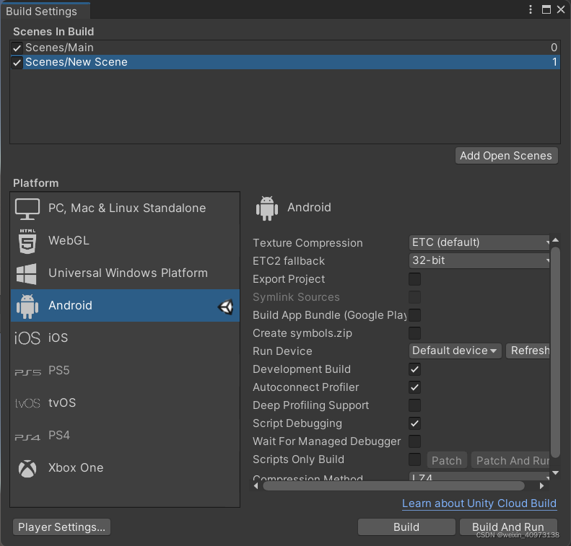Screen dimensions: 571x546
Task: Click Add Open Scenes button
Action: [506, 156]
